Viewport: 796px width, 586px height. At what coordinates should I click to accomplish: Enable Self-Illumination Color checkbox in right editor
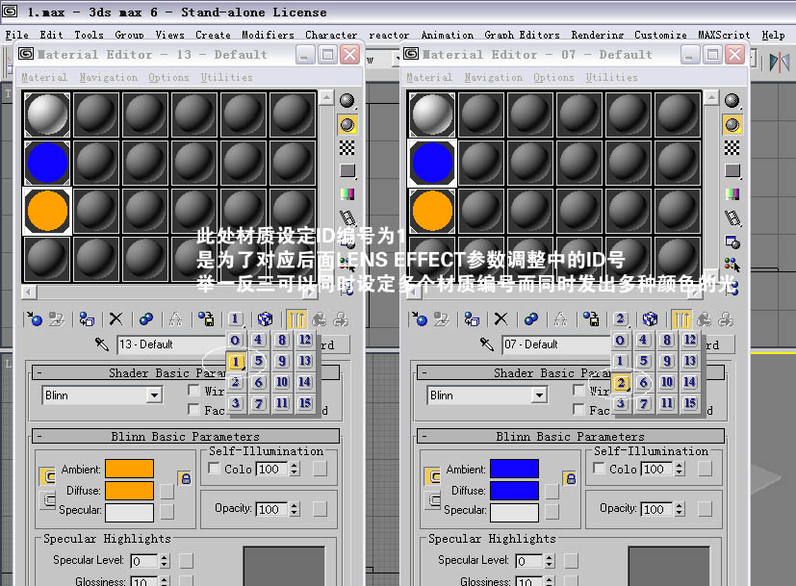click(x=599, y=468)
